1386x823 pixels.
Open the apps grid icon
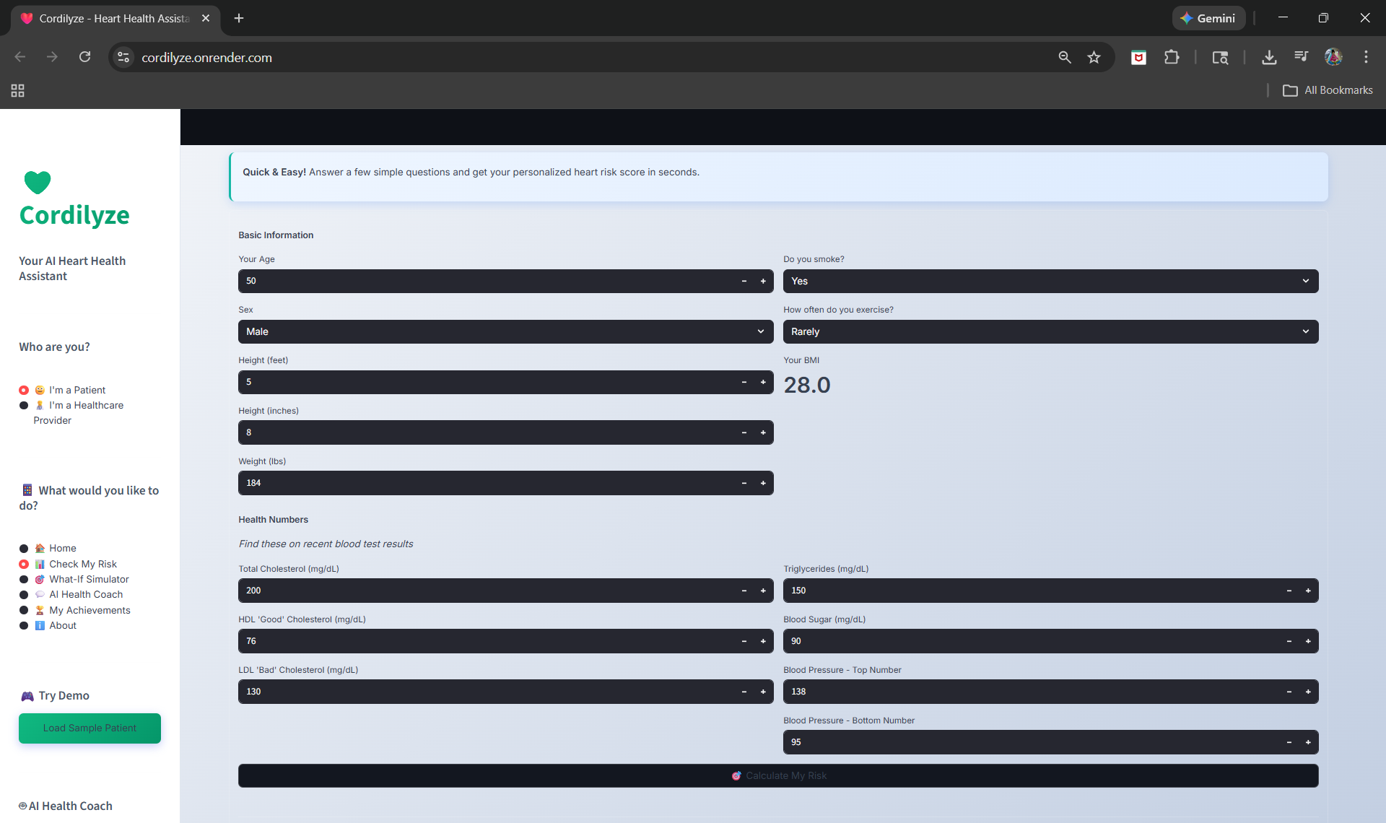coord(17,90)
